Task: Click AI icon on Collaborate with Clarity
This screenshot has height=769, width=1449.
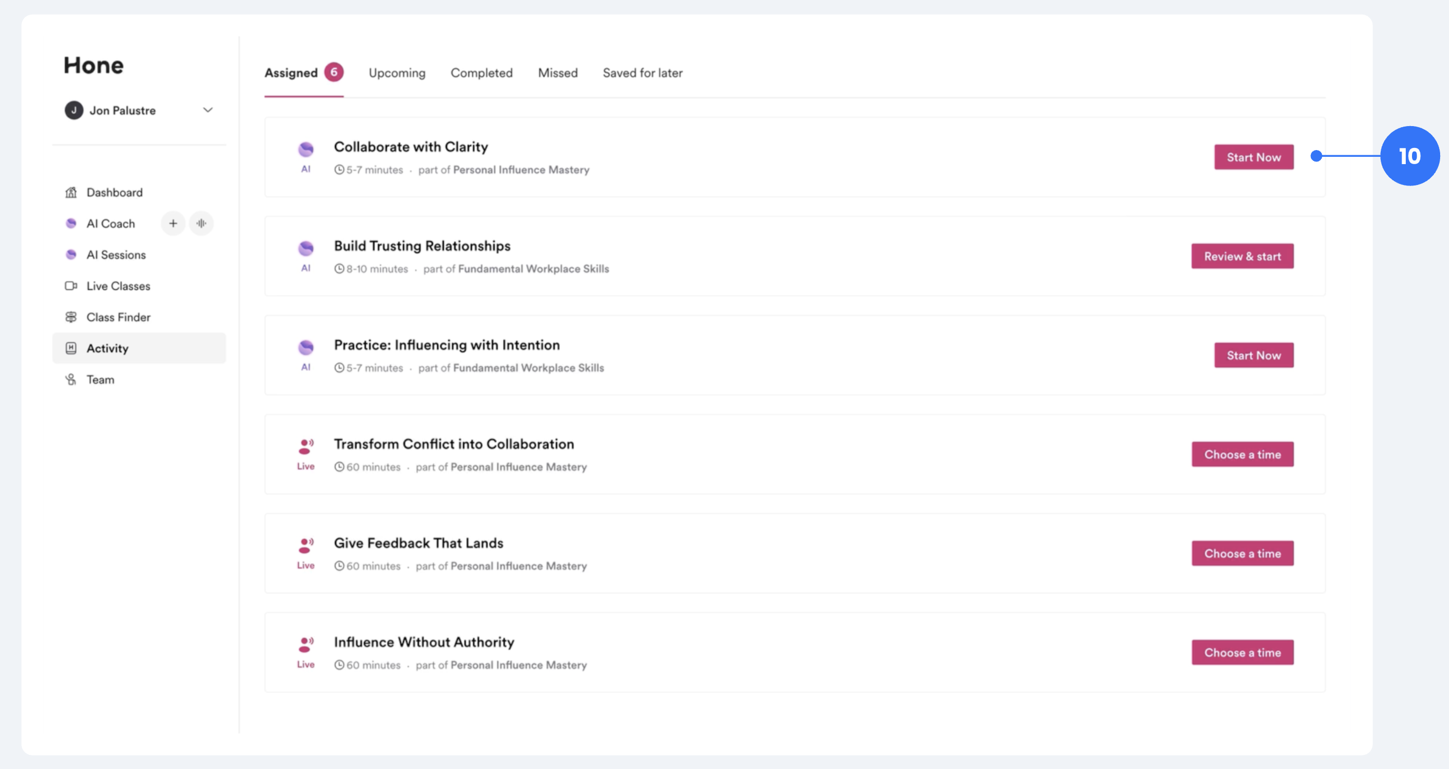Action: (305, 150)
